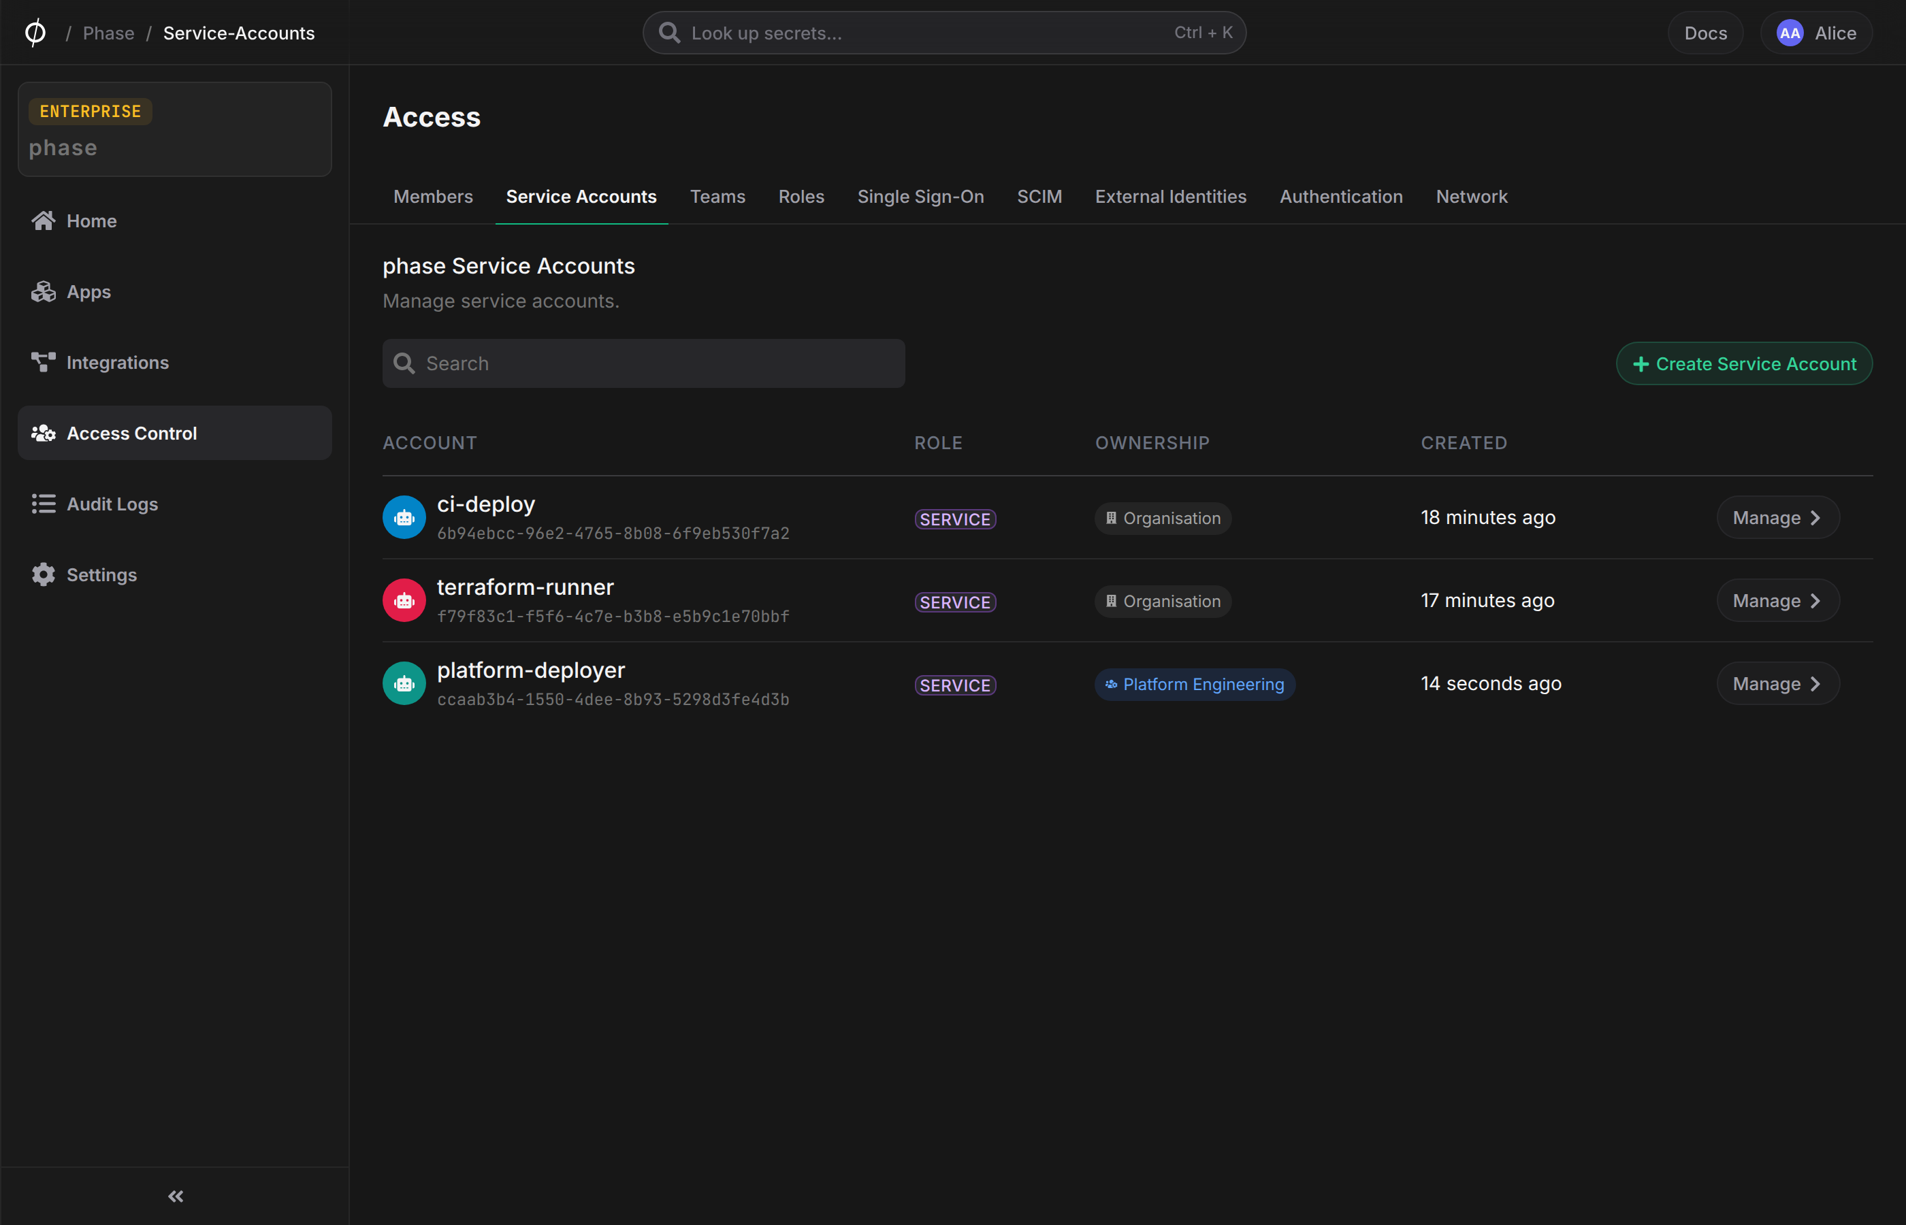Viewport: 1906px width, 1225px height.
Task: Open the Authentication tab
Action: tap(1340, 197)
